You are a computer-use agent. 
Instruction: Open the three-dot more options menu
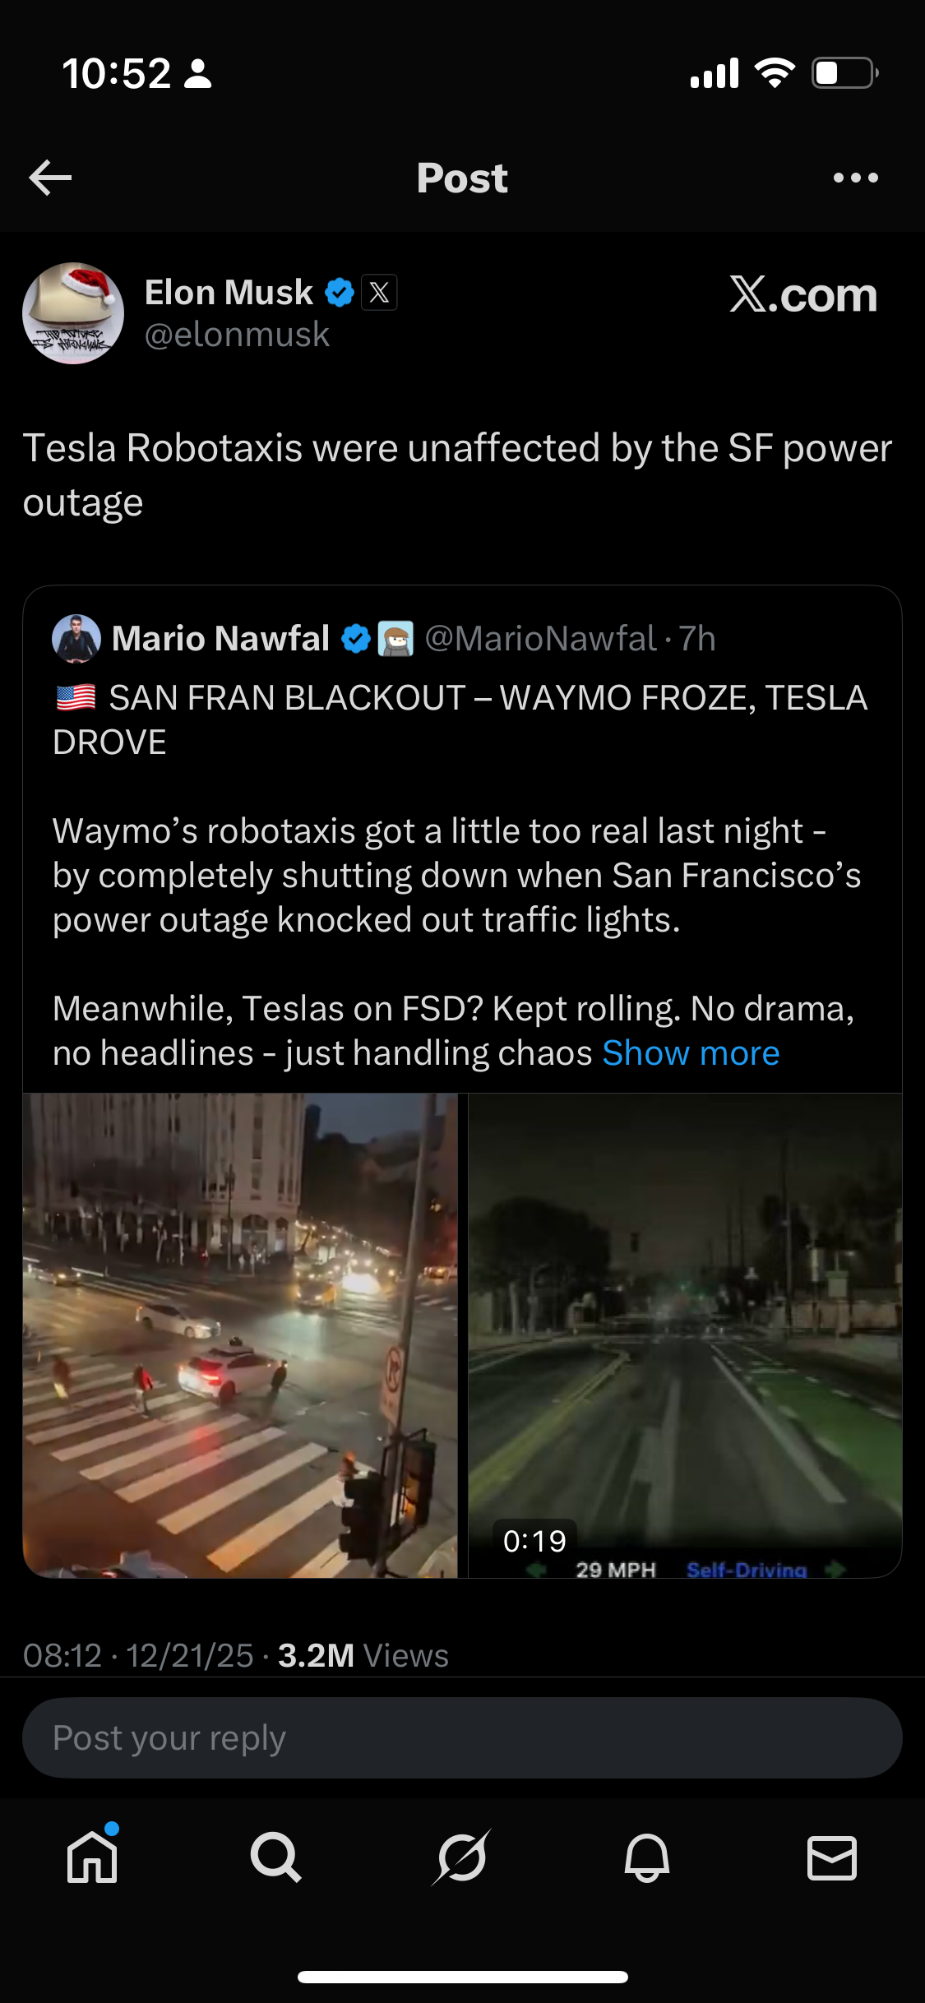coord(855,178)
